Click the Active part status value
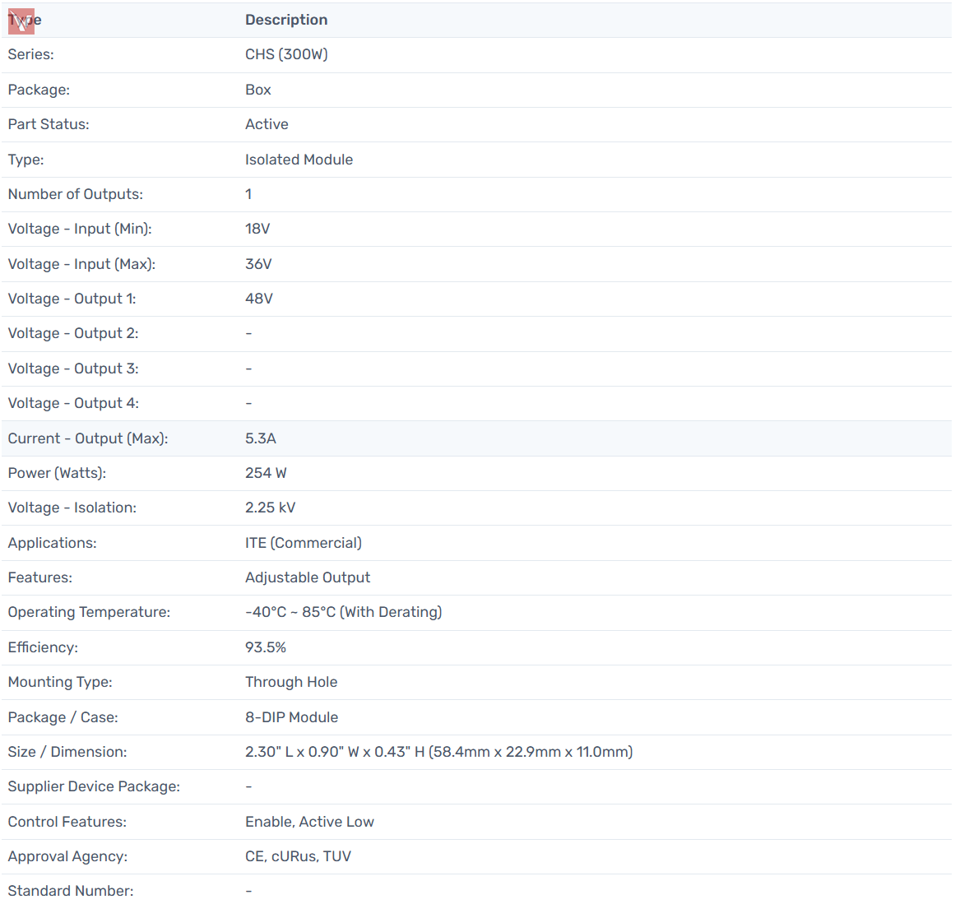 [267, 124]
